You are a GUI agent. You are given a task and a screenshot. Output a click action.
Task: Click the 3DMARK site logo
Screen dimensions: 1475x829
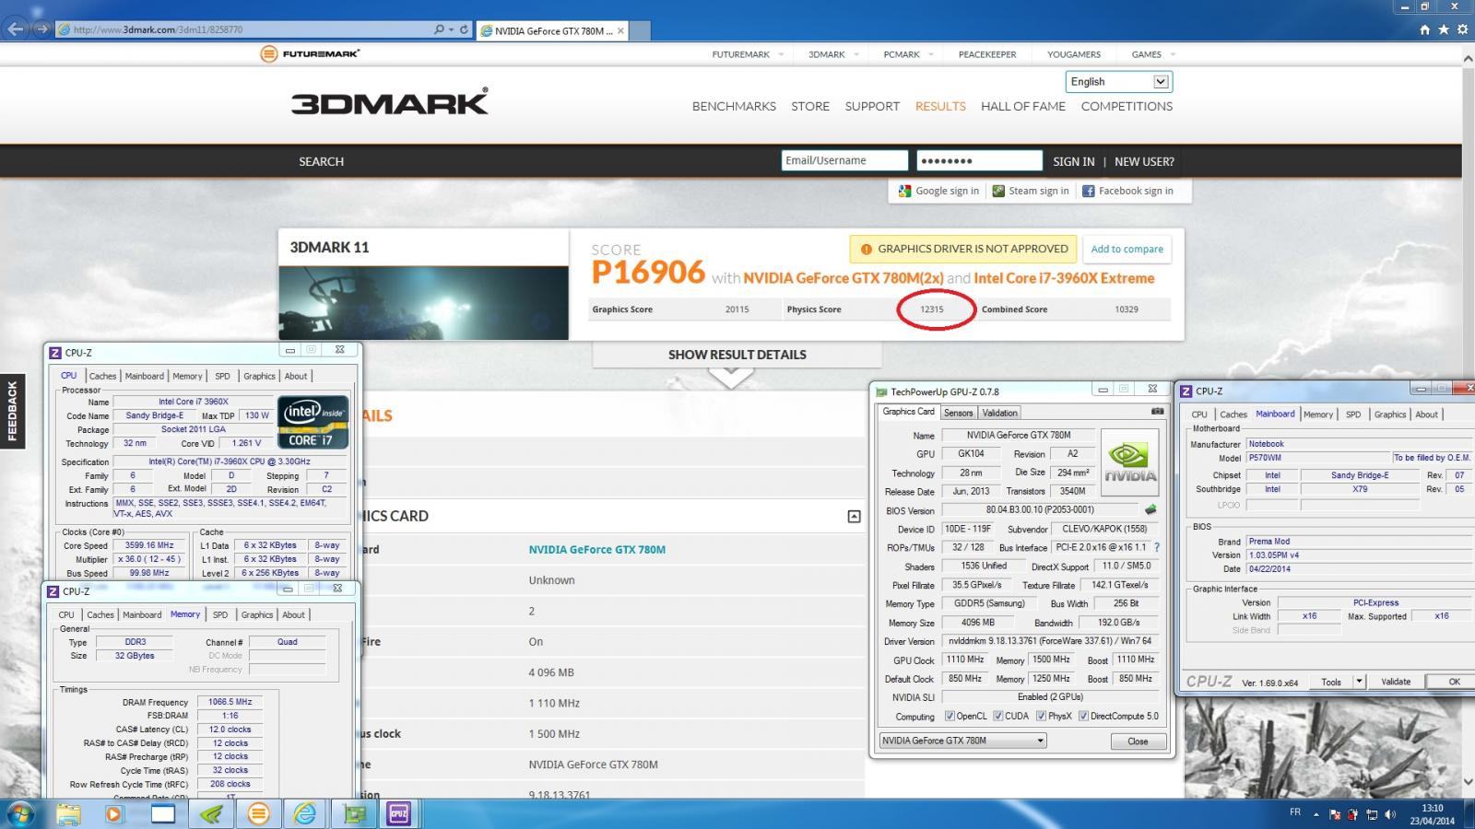coord(390,102)
